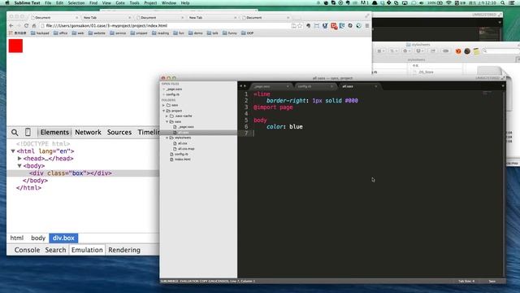Select the second 'New Tab' tab in Chrome
The width and height of the screenshot is (520, 293).
[x=211, y=17]
